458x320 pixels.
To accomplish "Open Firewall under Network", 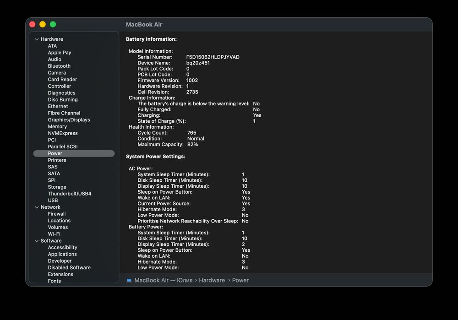I will click(57, 214).
